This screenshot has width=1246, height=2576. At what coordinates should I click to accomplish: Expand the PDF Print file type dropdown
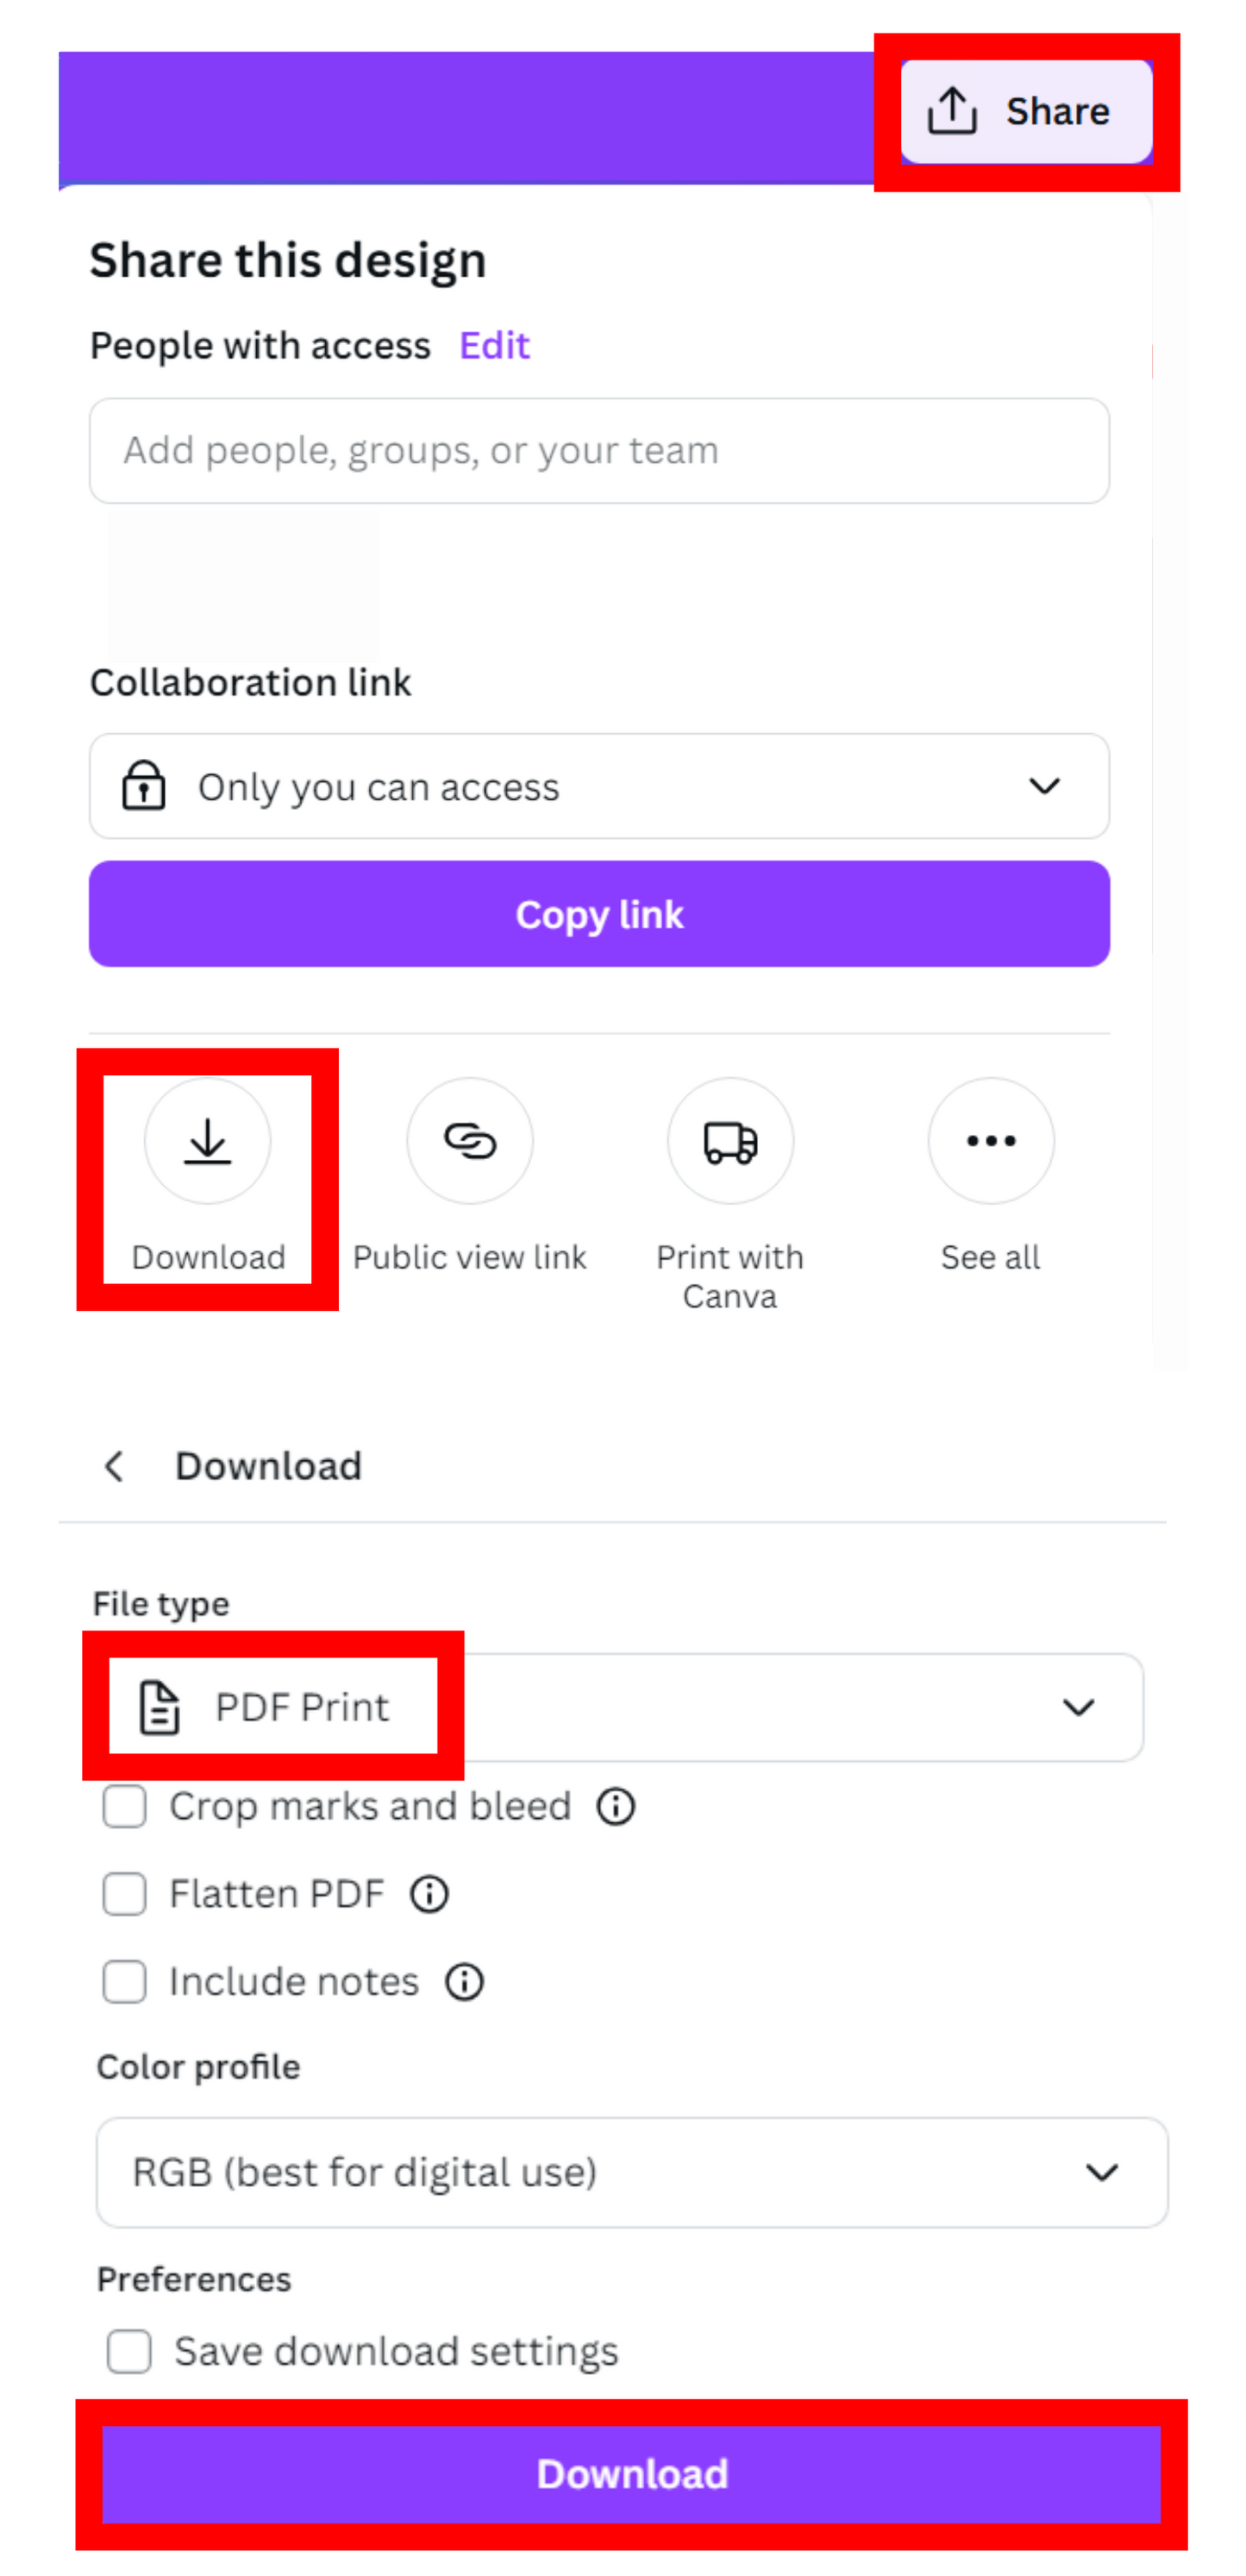(x=625, y=1707)
